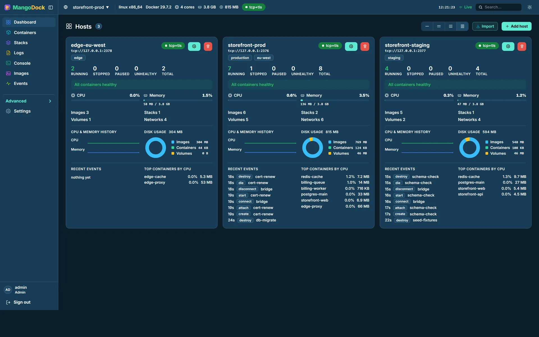Click storefront-staging Memory usage bar
This screenshot has height=337, width=539.
coord(492,100)
